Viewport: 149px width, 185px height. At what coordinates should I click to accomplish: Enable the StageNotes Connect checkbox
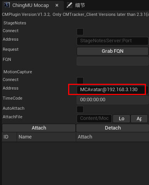(80, 32)
